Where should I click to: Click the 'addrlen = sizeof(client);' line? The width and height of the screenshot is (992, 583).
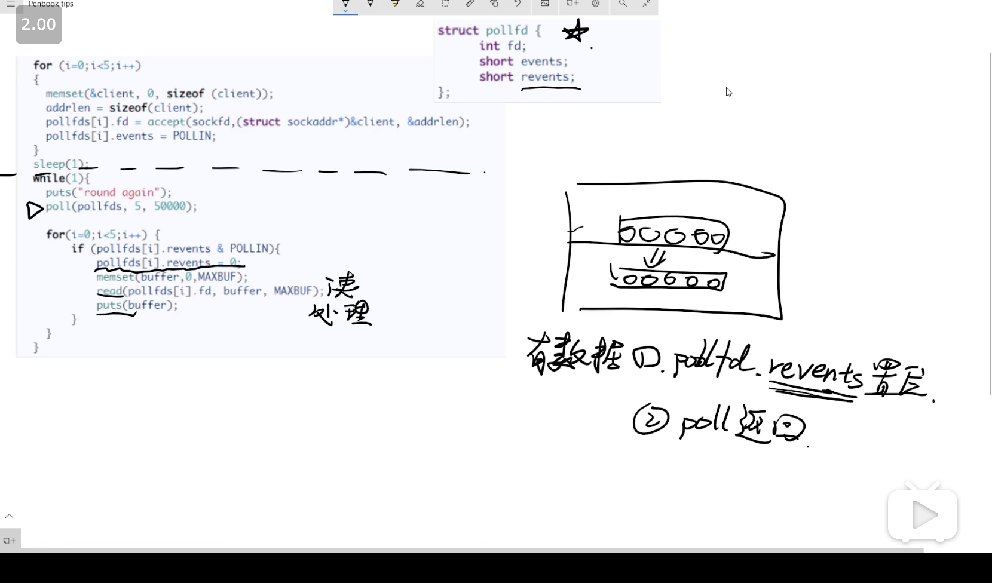[125, 108]
